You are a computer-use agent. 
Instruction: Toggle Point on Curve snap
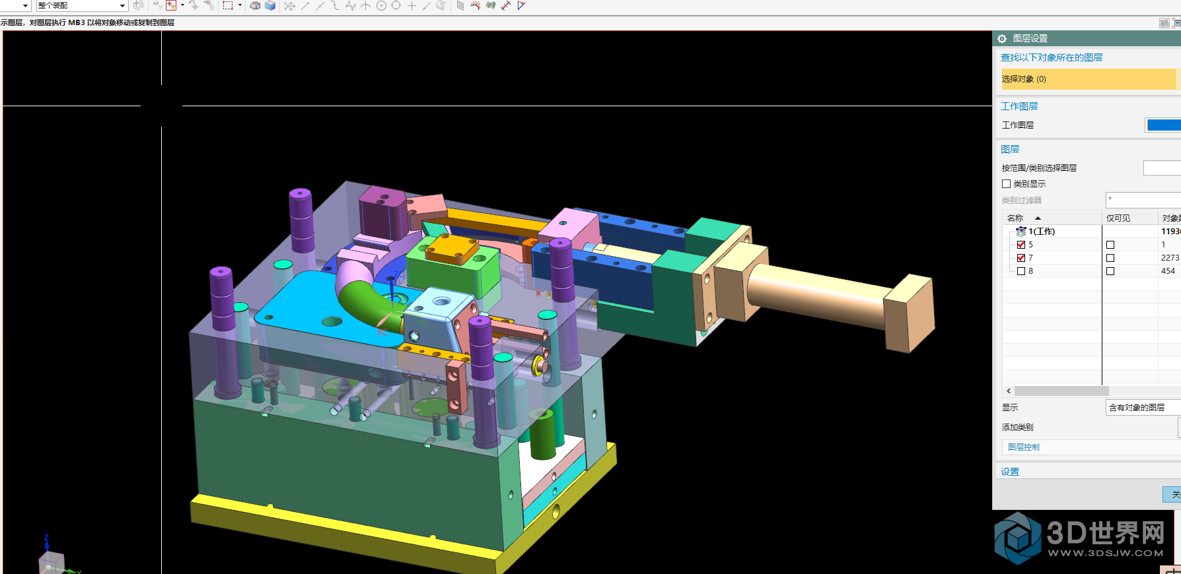click(x=427, y=5)
